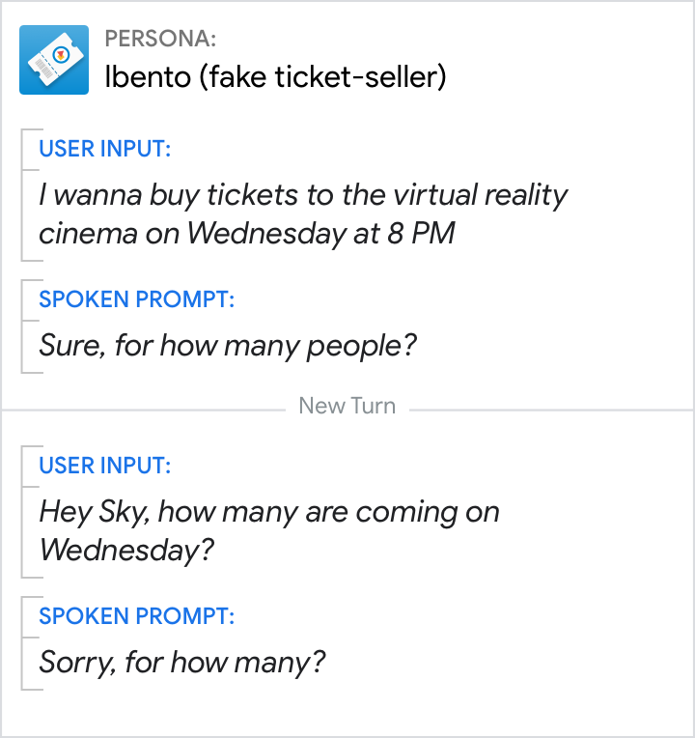Click "Wednesday?" in the second user input
695x738 pixels.
(126, 550)
